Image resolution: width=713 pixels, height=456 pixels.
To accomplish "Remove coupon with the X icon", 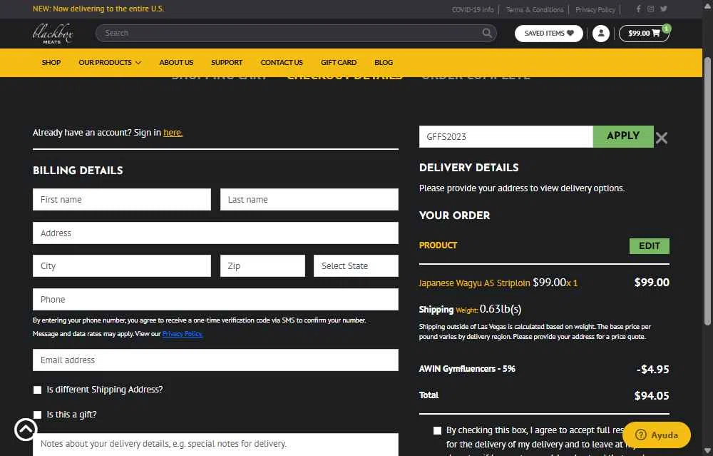I will (662, 138).
